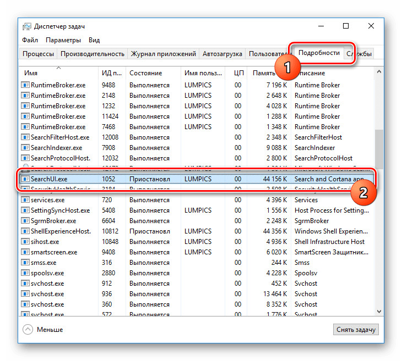Sort by the Состояние column header

tap(153, 73)
